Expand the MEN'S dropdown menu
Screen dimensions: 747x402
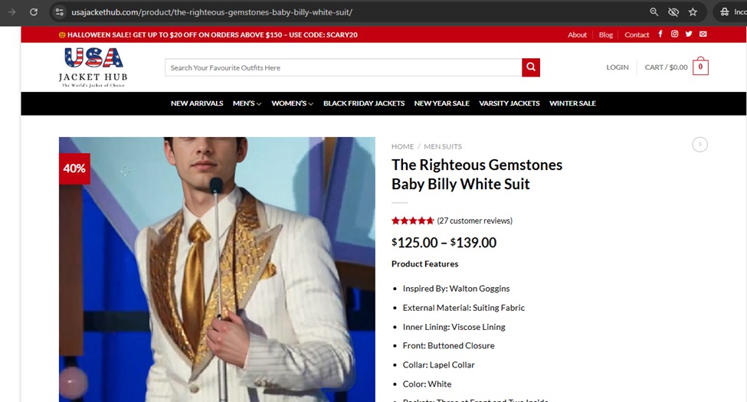click(x=247, y=103)
